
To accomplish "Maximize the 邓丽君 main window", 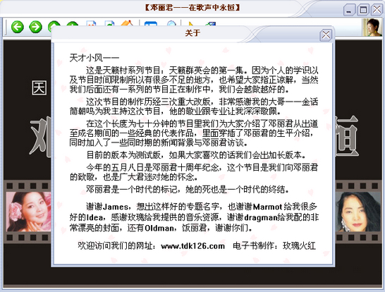I will 363,10.
